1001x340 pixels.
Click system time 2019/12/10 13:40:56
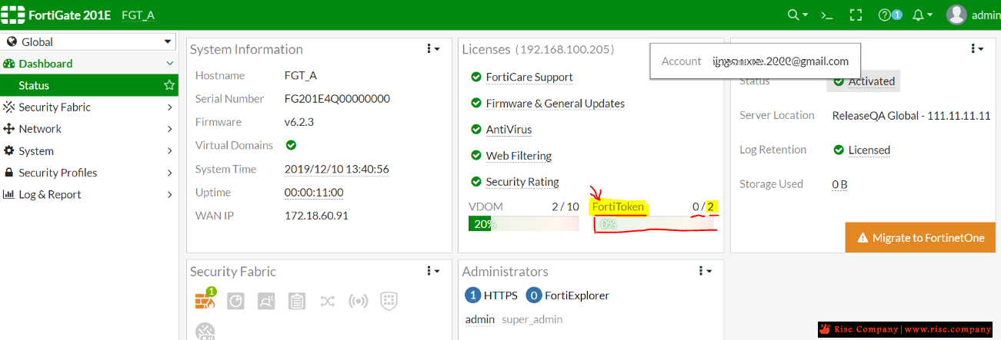tap(337, 169)
